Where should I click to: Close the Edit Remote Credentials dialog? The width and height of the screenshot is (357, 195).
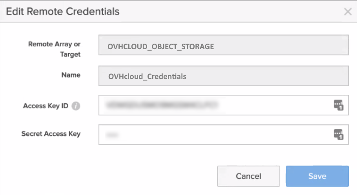(348, 12)
